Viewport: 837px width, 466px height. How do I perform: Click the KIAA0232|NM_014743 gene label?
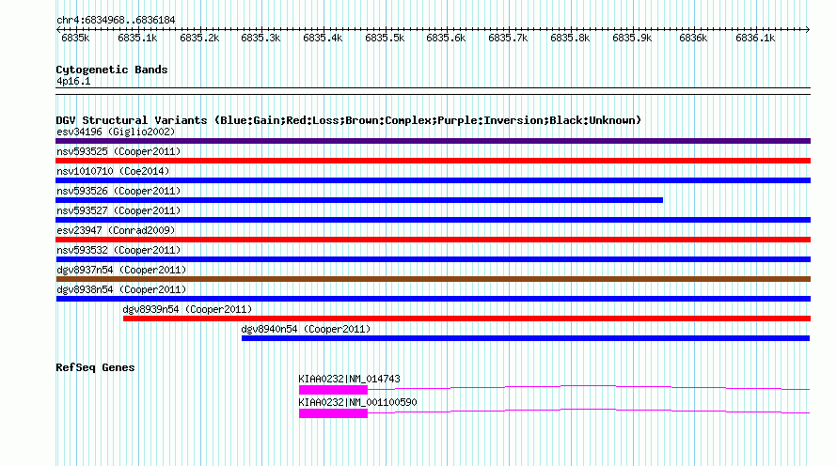pos(349,379)
